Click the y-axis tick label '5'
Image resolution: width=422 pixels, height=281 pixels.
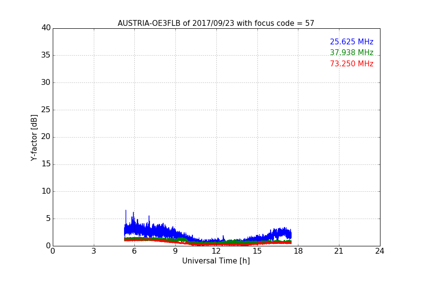[x=48, y=219]
